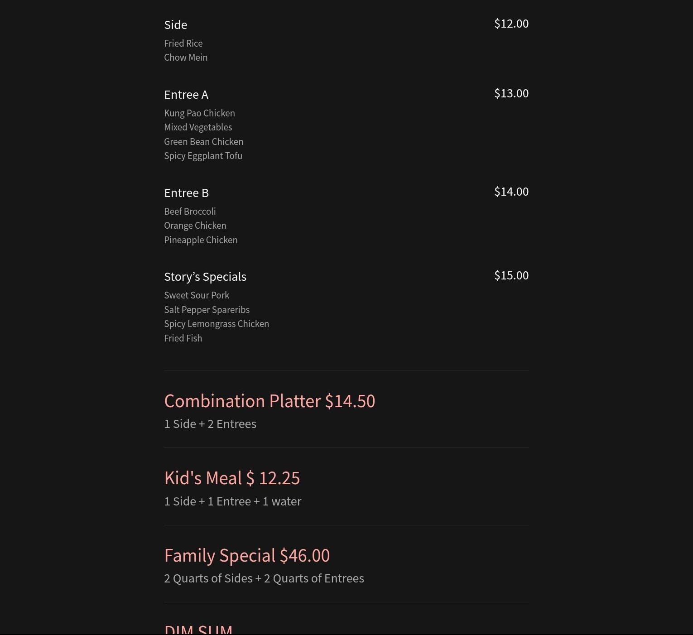Image resolution: width=693 pixels, height=635 pixels.
Task: Click the Entree B heading
Action: click(186, 193)
